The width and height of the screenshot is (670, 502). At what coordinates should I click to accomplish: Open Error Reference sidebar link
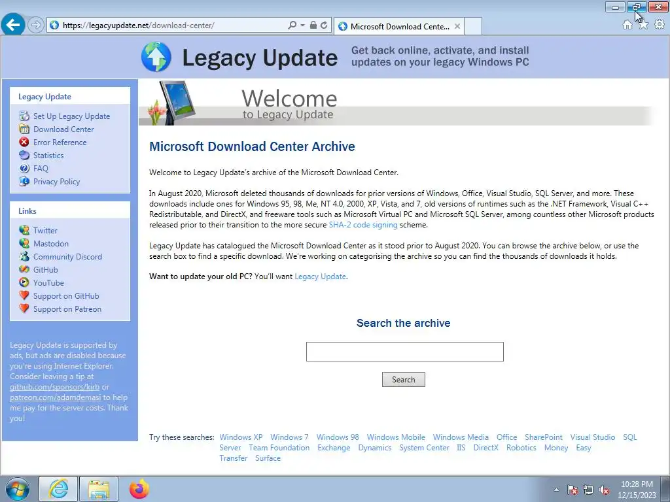60,142
